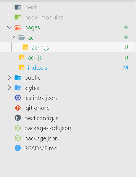Open the package.json file
The width and height of the screenshot is (140, 177).
(x=41, y=138)
